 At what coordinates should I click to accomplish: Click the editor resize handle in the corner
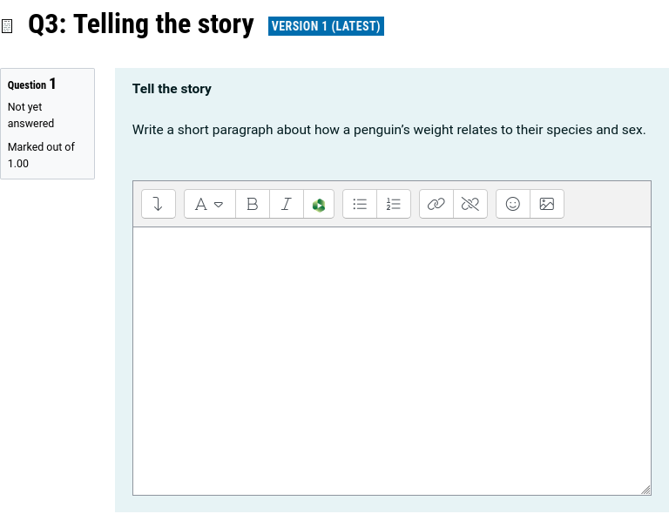point(645,490)
